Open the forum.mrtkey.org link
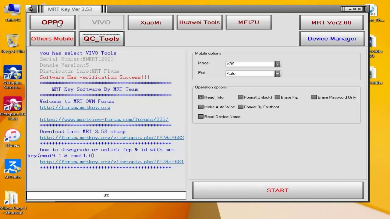This screenshot has height=219, width=390. (75, 107)
